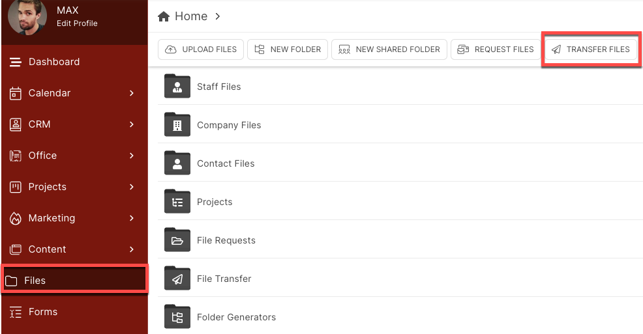643x334 pixels.
Task: Select the Contact Files folder icon
Action: (177, 163)
